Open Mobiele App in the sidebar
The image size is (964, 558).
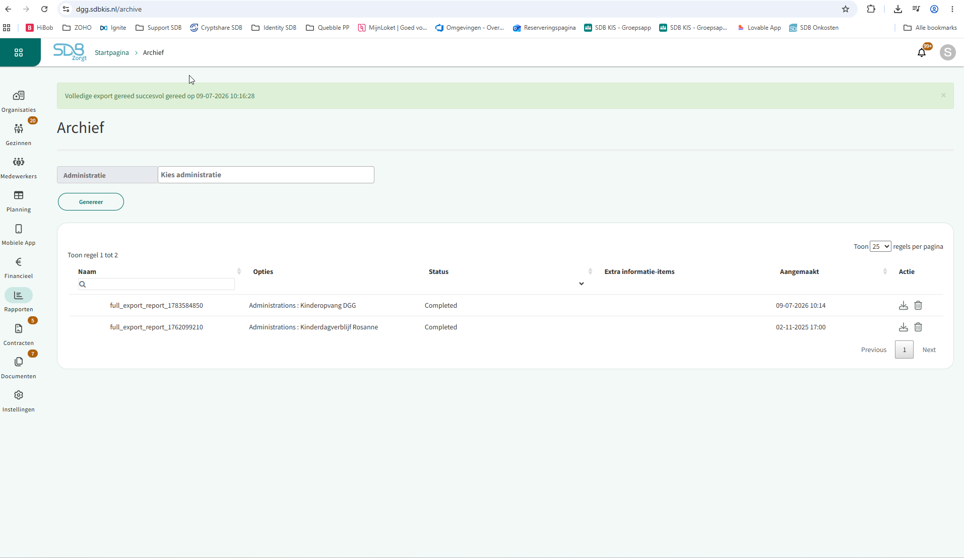coord(19,234)
